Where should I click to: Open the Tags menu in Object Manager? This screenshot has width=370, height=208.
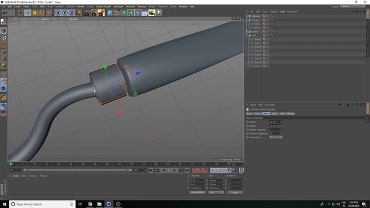(283, 12)
